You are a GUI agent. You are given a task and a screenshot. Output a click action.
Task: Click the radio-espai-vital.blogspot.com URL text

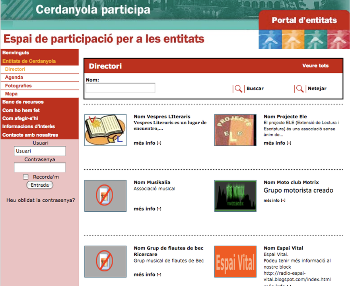[297, 276]
